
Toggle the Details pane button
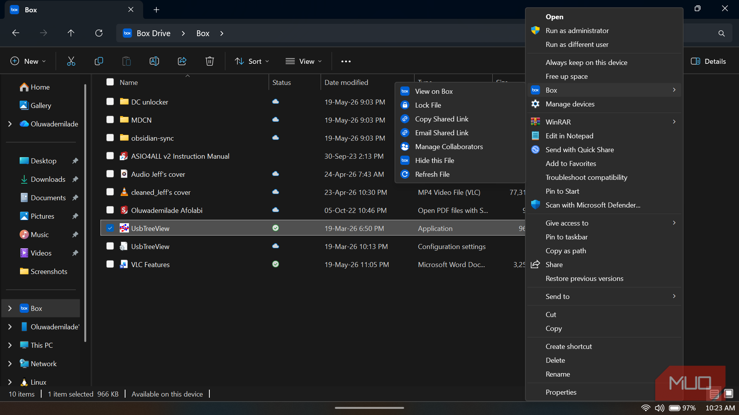[x=708, y=61]
